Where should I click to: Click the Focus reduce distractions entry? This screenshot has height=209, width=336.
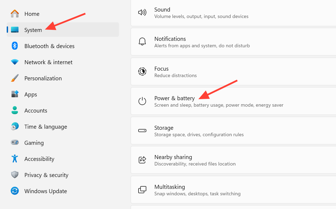point(233,72)
